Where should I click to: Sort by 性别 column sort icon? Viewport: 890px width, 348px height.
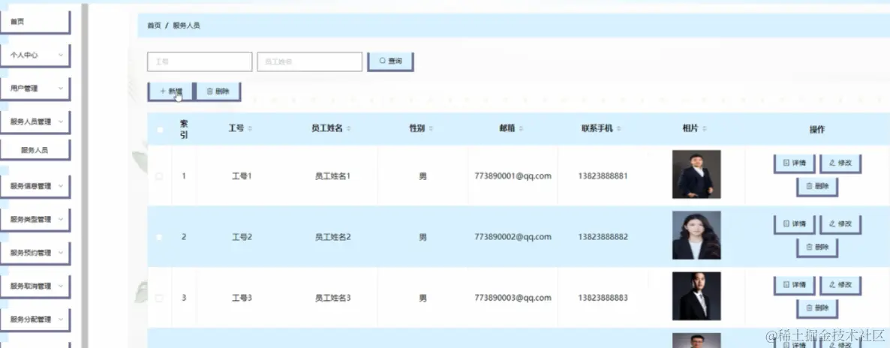[431, 129]
